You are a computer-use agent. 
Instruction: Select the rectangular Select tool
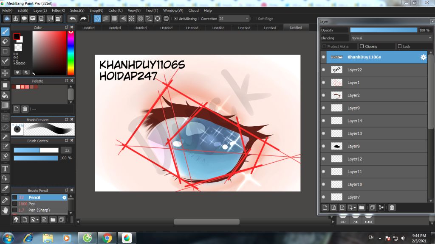point(5,117)
